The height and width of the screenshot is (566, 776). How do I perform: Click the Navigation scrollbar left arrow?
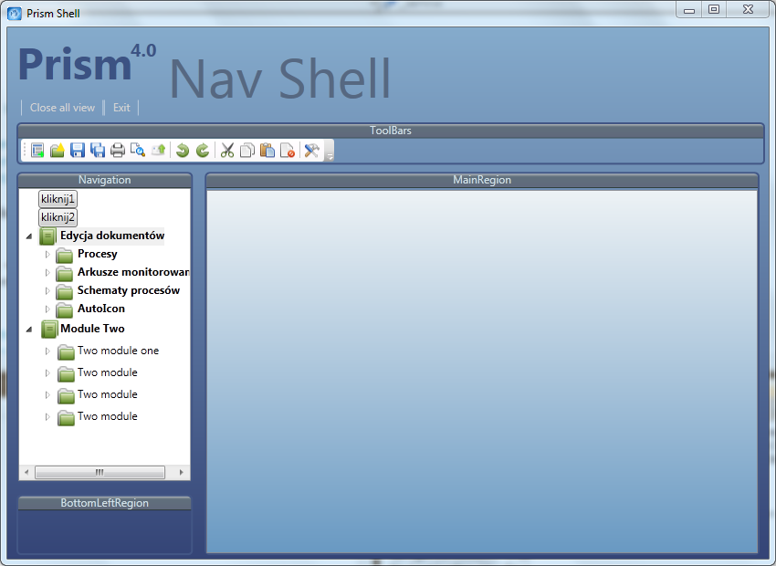26,473
